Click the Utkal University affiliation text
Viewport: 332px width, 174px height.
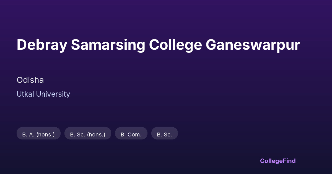pos(43,94)
